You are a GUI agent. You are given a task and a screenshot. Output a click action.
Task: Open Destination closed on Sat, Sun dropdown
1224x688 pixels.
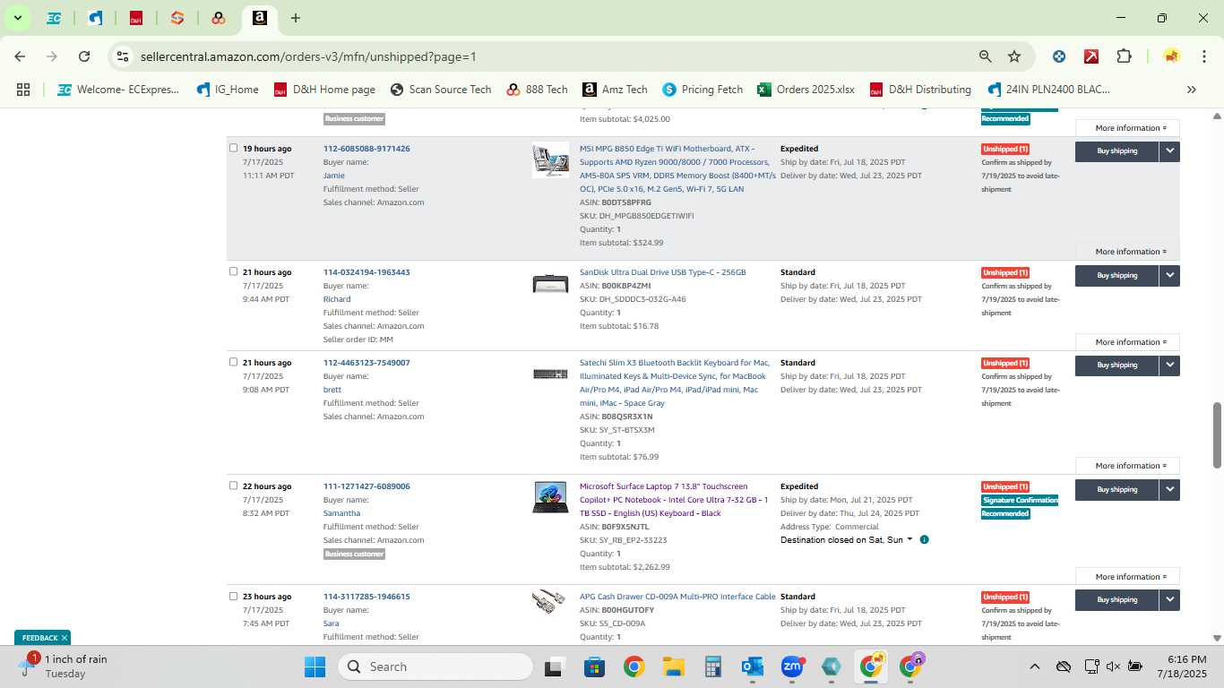[847, 540]
